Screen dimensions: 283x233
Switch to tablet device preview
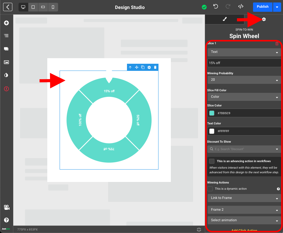click(x=33, y=7)
